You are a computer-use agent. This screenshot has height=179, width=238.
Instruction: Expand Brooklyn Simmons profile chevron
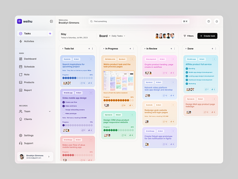coord(49,157)
